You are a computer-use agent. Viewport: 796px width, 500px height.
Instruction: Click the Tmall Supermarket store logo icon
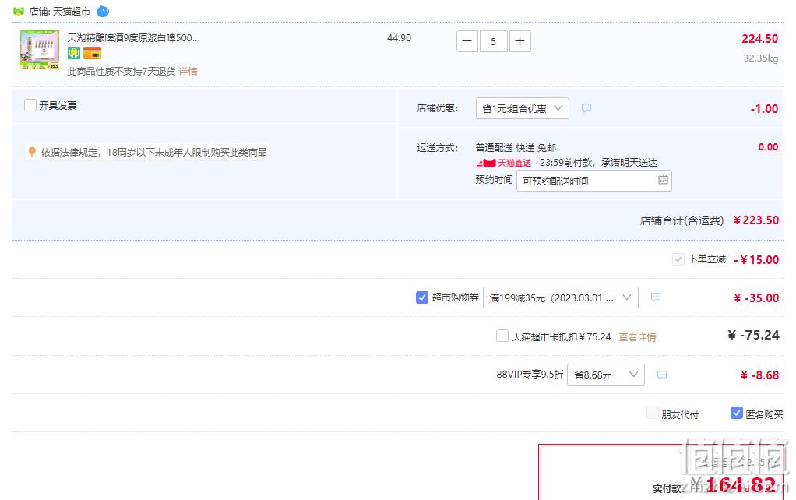point(19,11)
